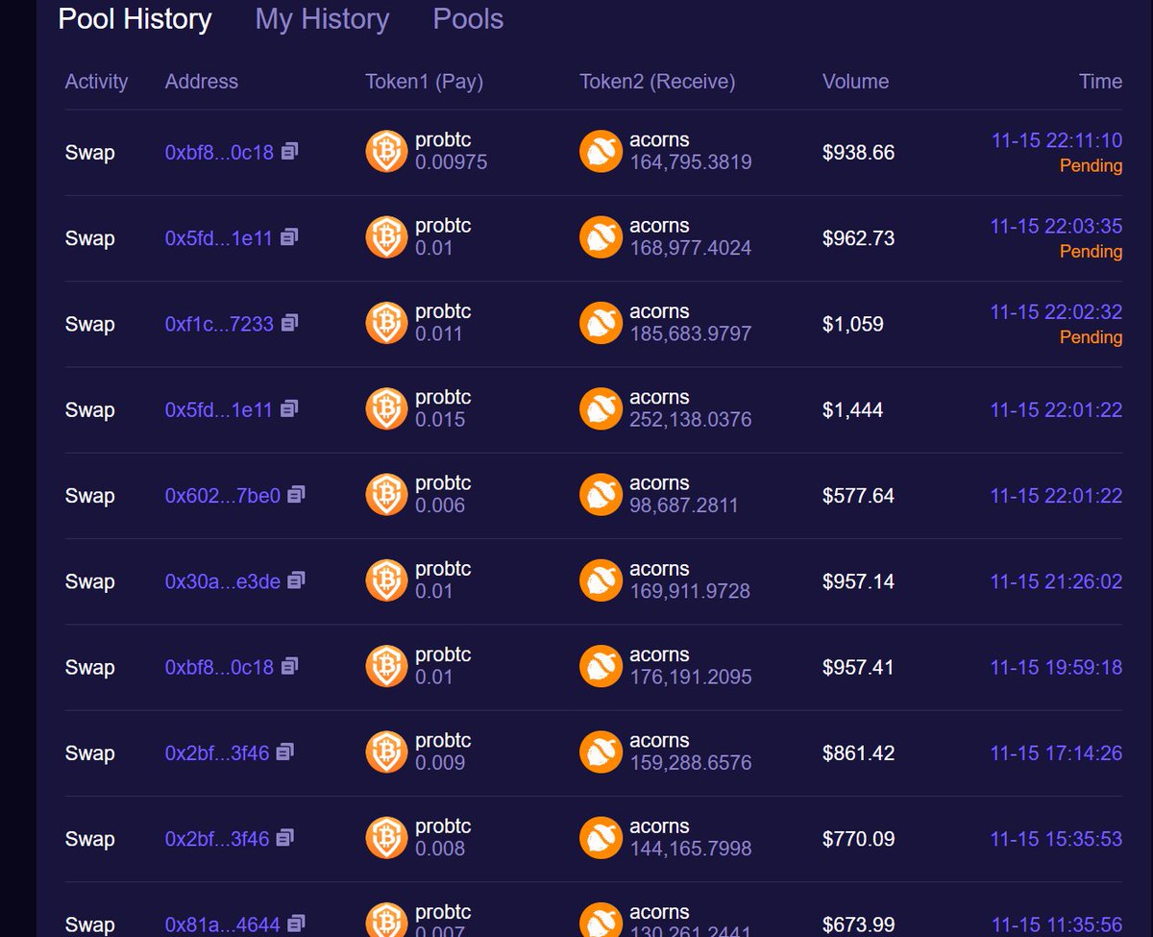Click the acorns icon in the 159,288.6576 row
The width and height of the screenshot is (1153, 937).
pos(601,752)
